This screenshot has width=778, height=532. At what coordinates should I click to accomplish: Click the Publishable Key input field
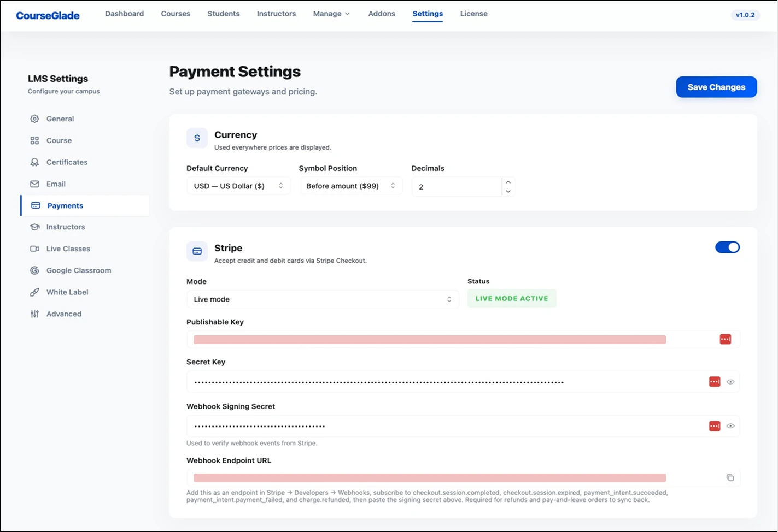pos(463,339)
